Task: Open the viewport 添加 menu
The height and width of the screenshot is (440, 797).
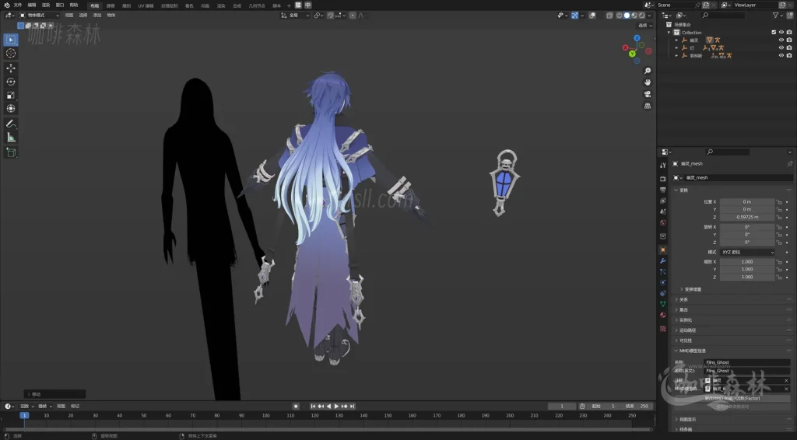Action: coord(97,16)
